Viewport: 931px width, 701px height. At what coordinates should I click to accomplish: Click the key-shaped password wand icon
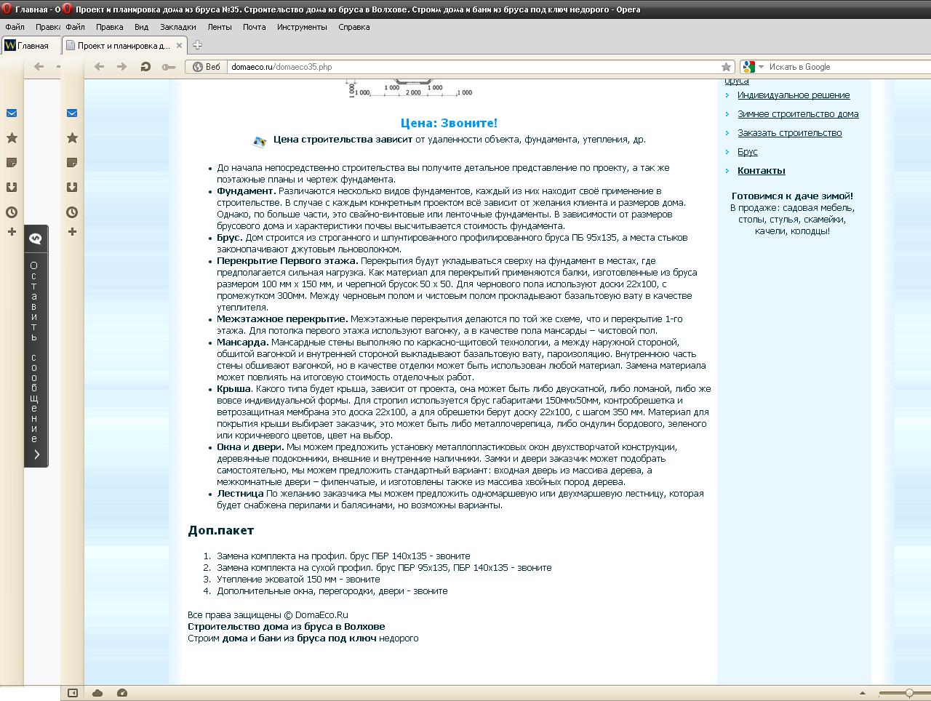click(x=168, y=67)
